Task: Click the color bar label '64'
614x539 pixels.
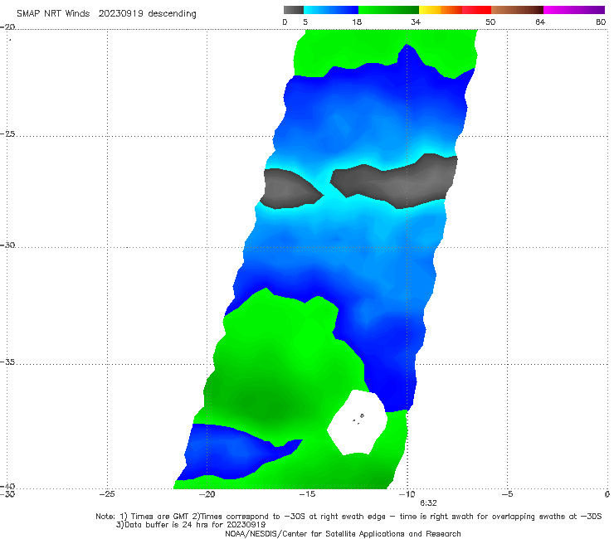Action: coord(540,22)
